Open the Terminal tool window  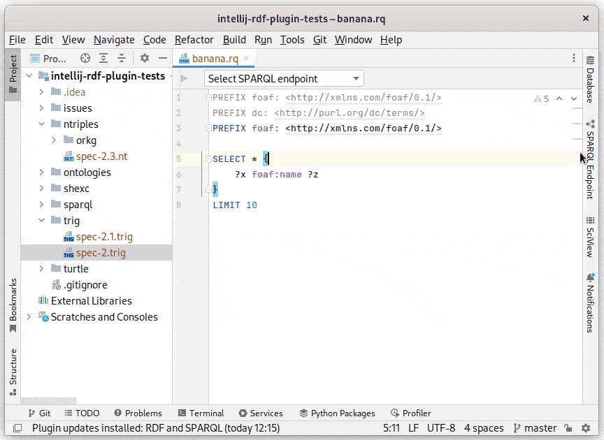(x=201, y=413)
